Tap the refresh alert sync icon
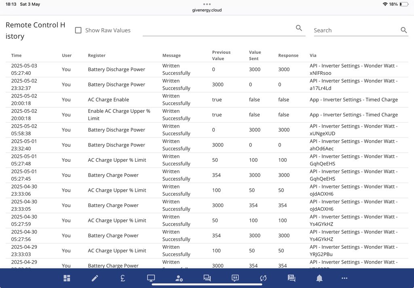 click(x=263, y=278)
